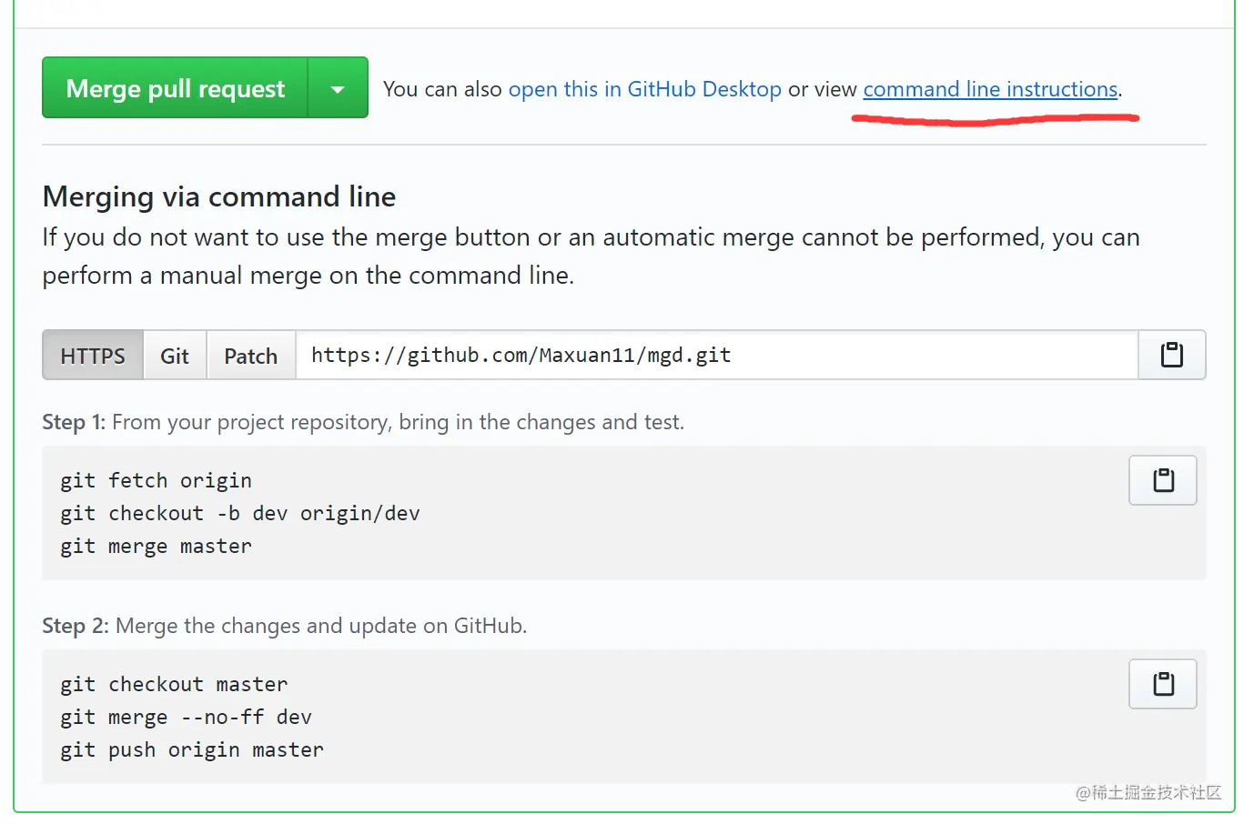Switch to the Git protocol tab
Screen dimensions: 1244x824
pos(175,356)
